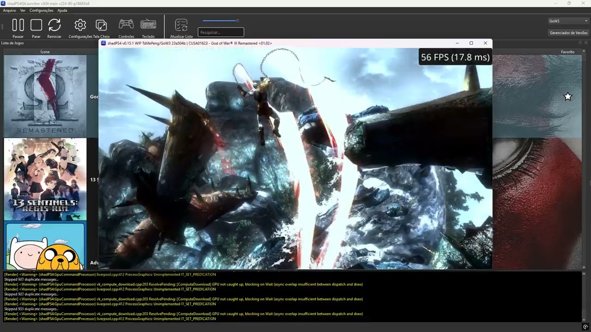The image size is (591, 332).
Task: Sort list by Ícone column header
Action: coord(45,52)
